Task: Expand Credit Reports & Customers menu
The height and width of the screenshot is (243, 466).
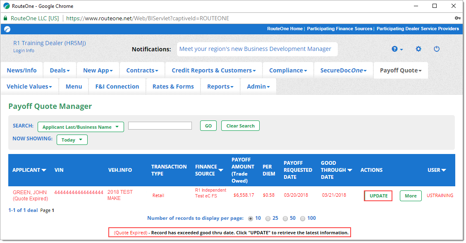Action: pos(214,70)
